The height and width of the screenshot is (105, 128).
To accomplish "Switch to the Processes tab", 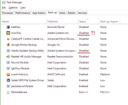I will (7, 13).
